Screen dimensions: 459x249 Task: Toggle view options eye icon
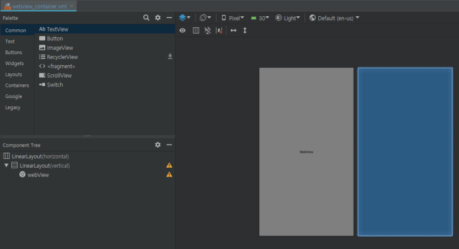coord(183,30)
